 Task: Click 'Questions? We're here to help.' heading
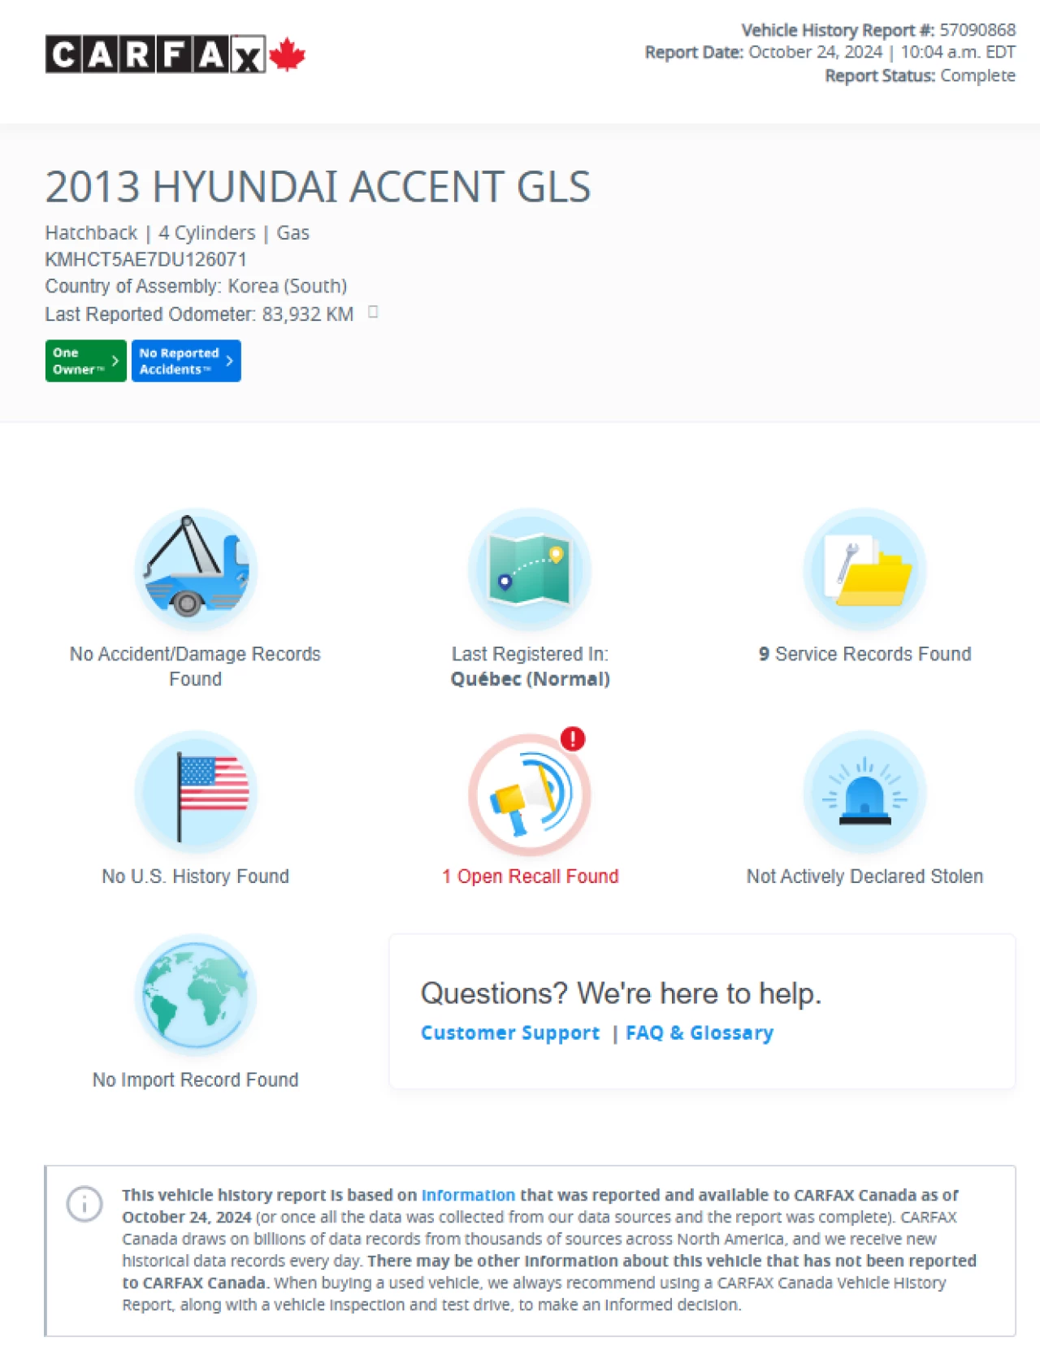click(x=621, y=993)
